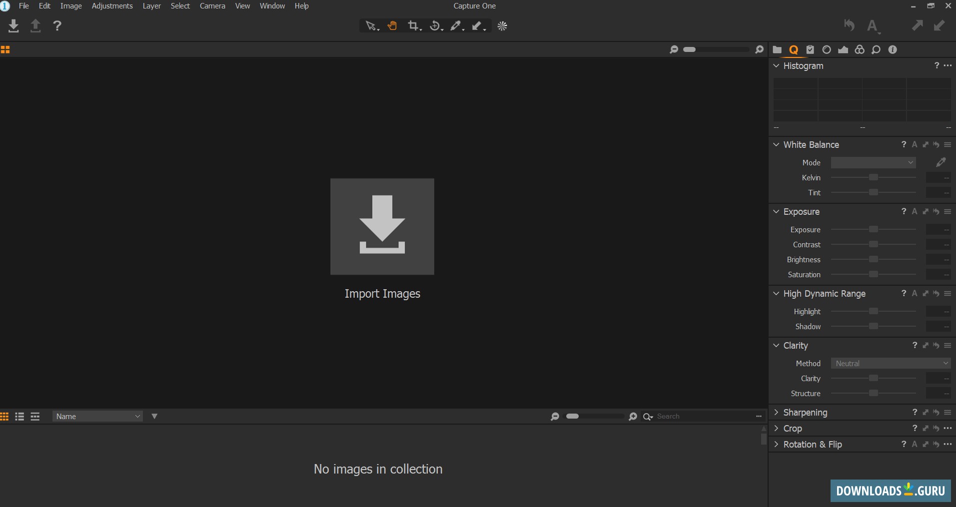This screenshot has width=956, height=507.
Task: Select the Rotate/Straighten tool
Action: coord(435,26)
